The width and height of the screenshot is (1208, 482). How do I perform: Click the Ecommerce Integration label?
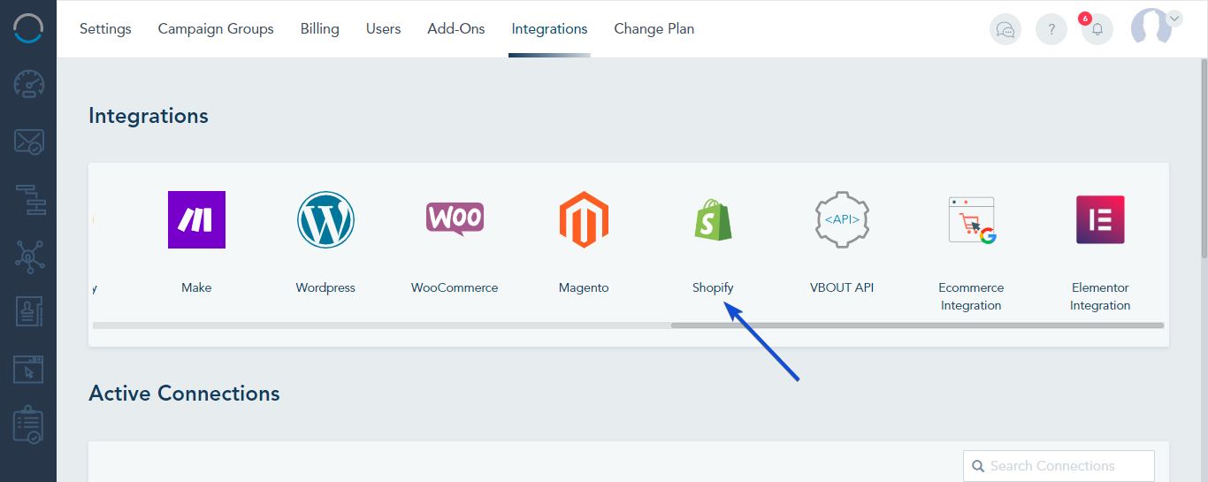[971, 296]
